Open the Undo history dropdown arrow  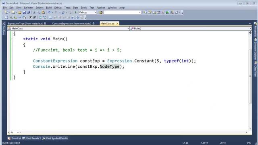click(53, 12)
